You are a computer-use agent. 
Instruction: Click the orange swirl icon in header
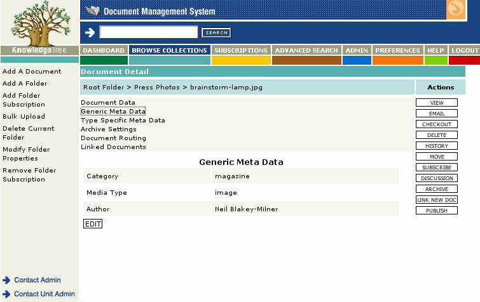pos(456,10)
